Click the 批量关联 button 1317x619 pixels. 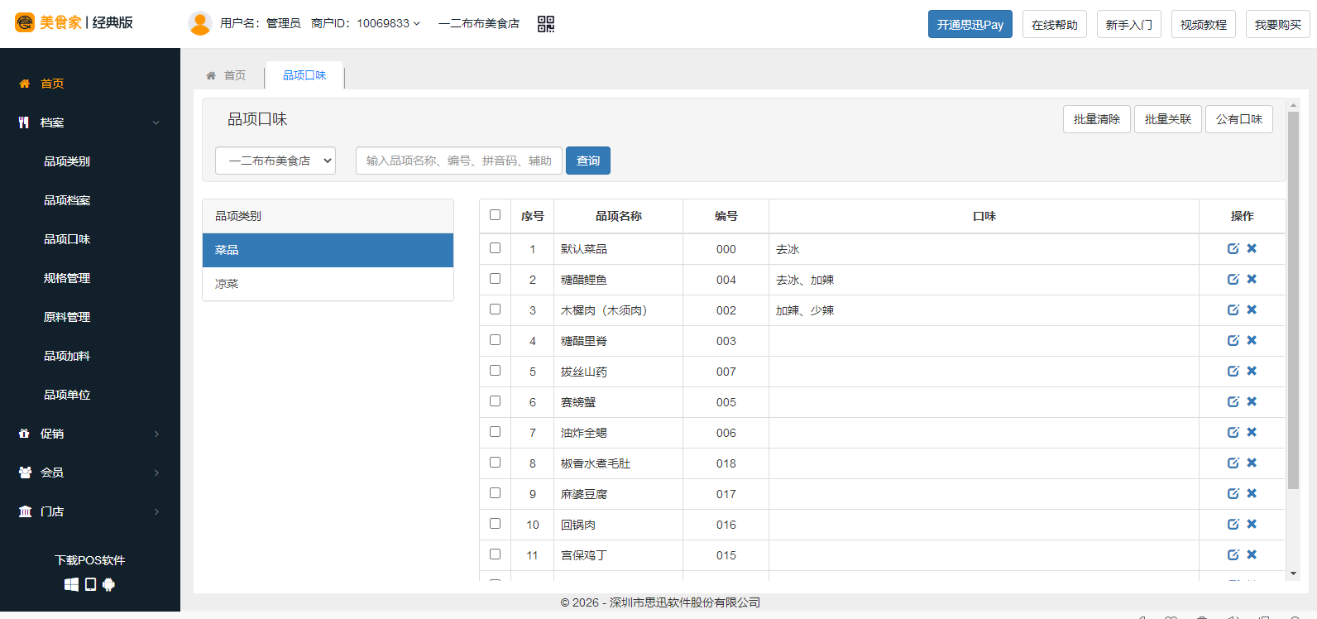(1168, 119)
